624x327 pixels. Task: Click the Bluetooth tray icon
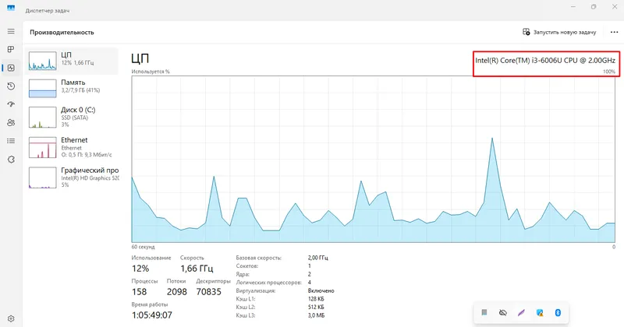(x=558, y=313)
